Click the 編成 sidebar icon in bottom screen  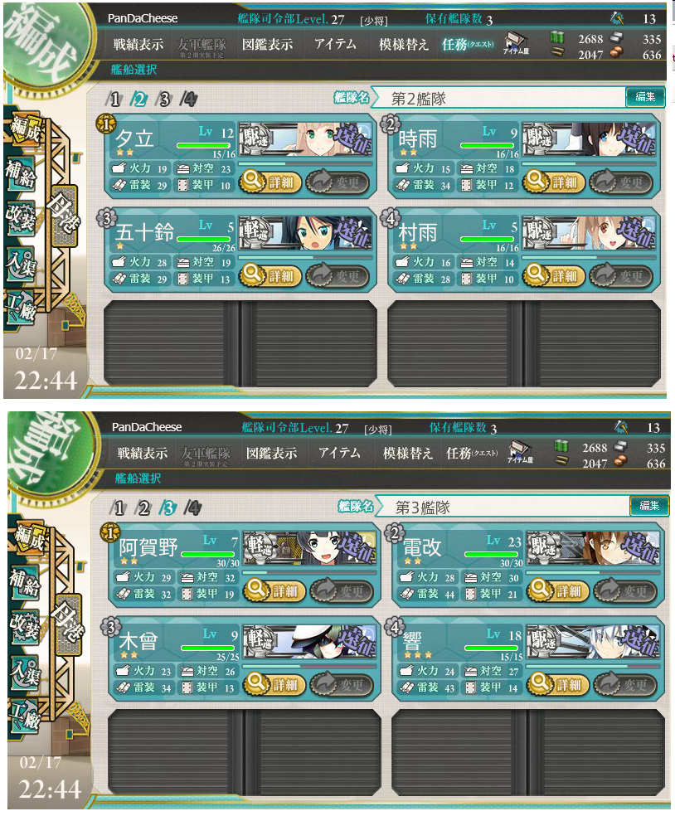[x=28, y=537]
